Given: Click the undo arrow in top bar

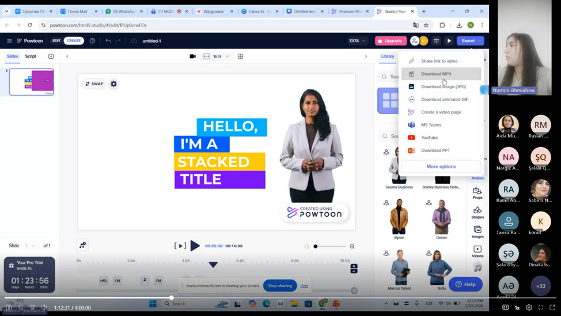Looking at the screenshot, I should pos(108,41).
